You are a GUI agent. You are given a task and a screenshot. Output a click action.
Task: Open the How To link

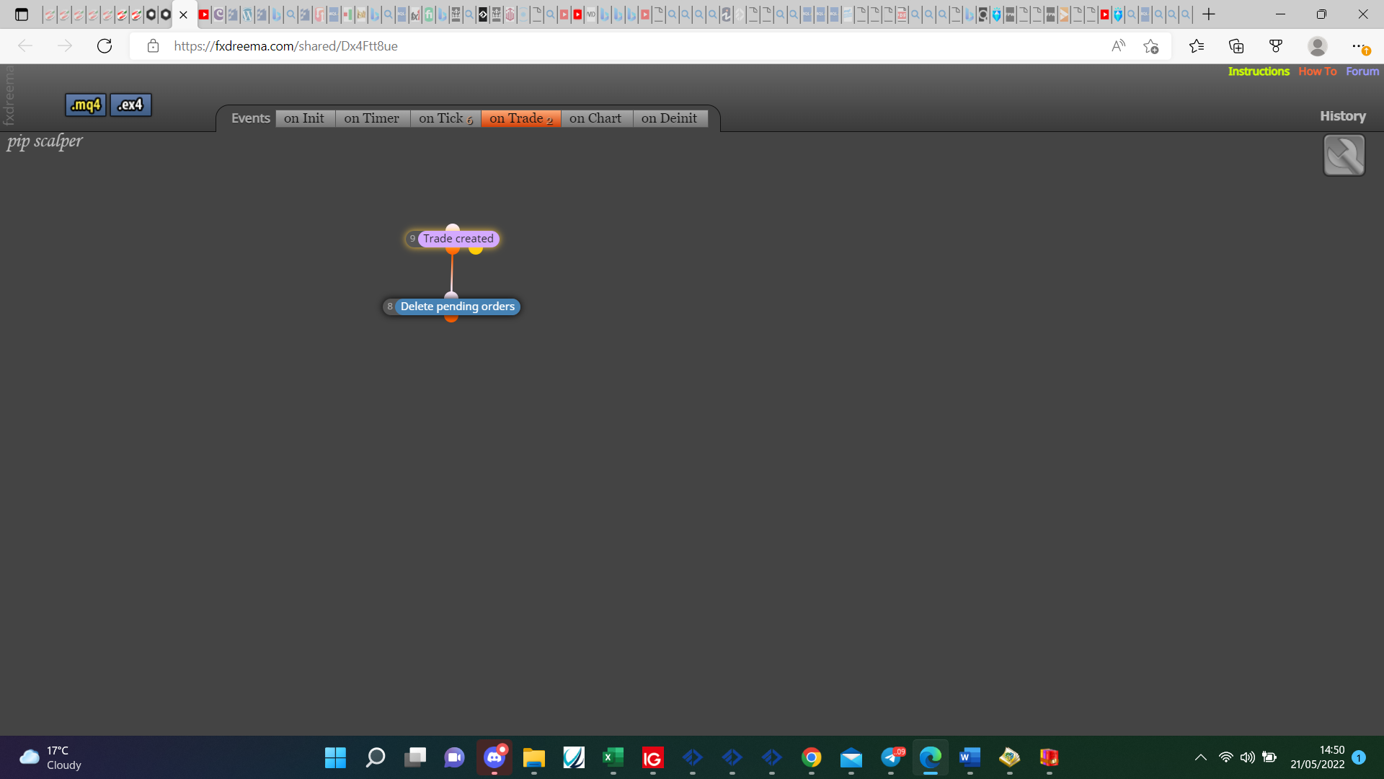[x=1318, y=71]
